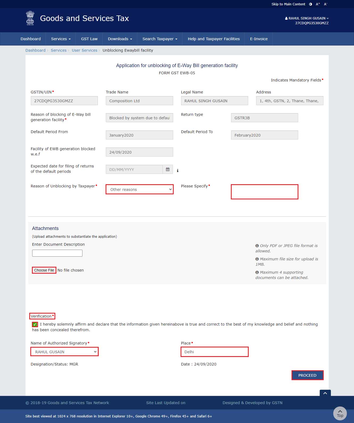Focus the Enter Document Description field
The width and height of the screenshot is (354, 423).
(x=57, y=253)
